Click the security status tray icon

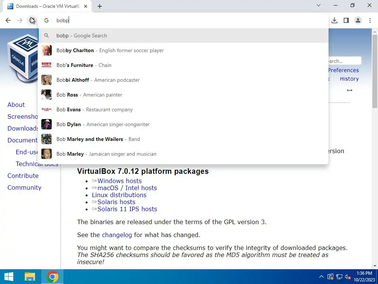(x=330, y=277)
